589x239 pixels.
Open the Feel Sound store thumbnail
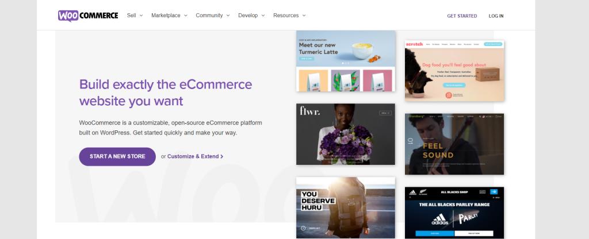pyautogui.click(x=454, y=144)
